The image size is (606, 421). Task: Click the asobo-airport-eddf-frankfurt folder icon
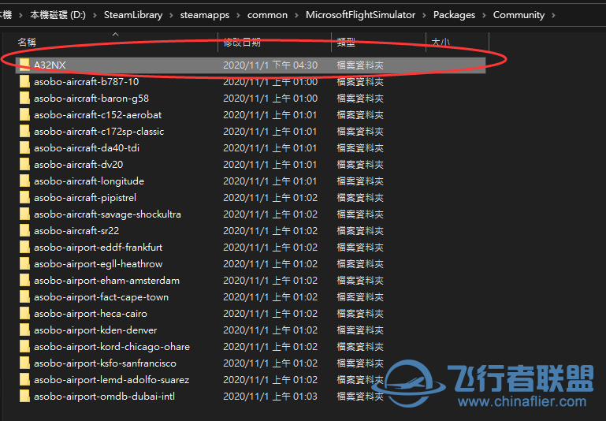pos(24,247)
